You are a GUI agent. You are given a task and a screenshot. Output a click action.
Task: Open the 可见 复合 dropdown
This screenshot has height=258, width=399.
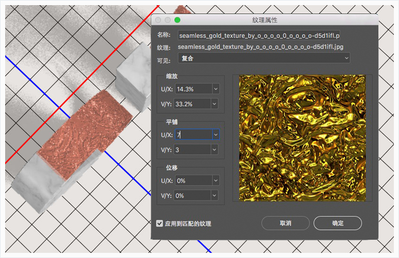point(264,58)
